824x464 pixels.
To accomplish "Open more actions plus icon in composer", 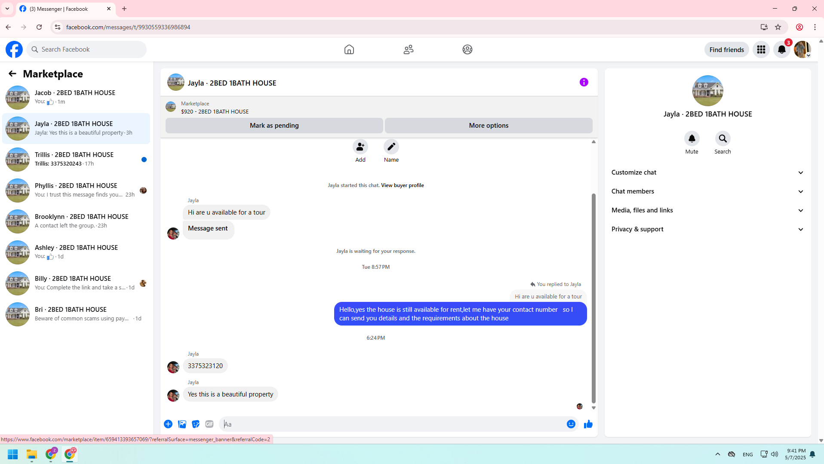I will click(x=168, y=424).
